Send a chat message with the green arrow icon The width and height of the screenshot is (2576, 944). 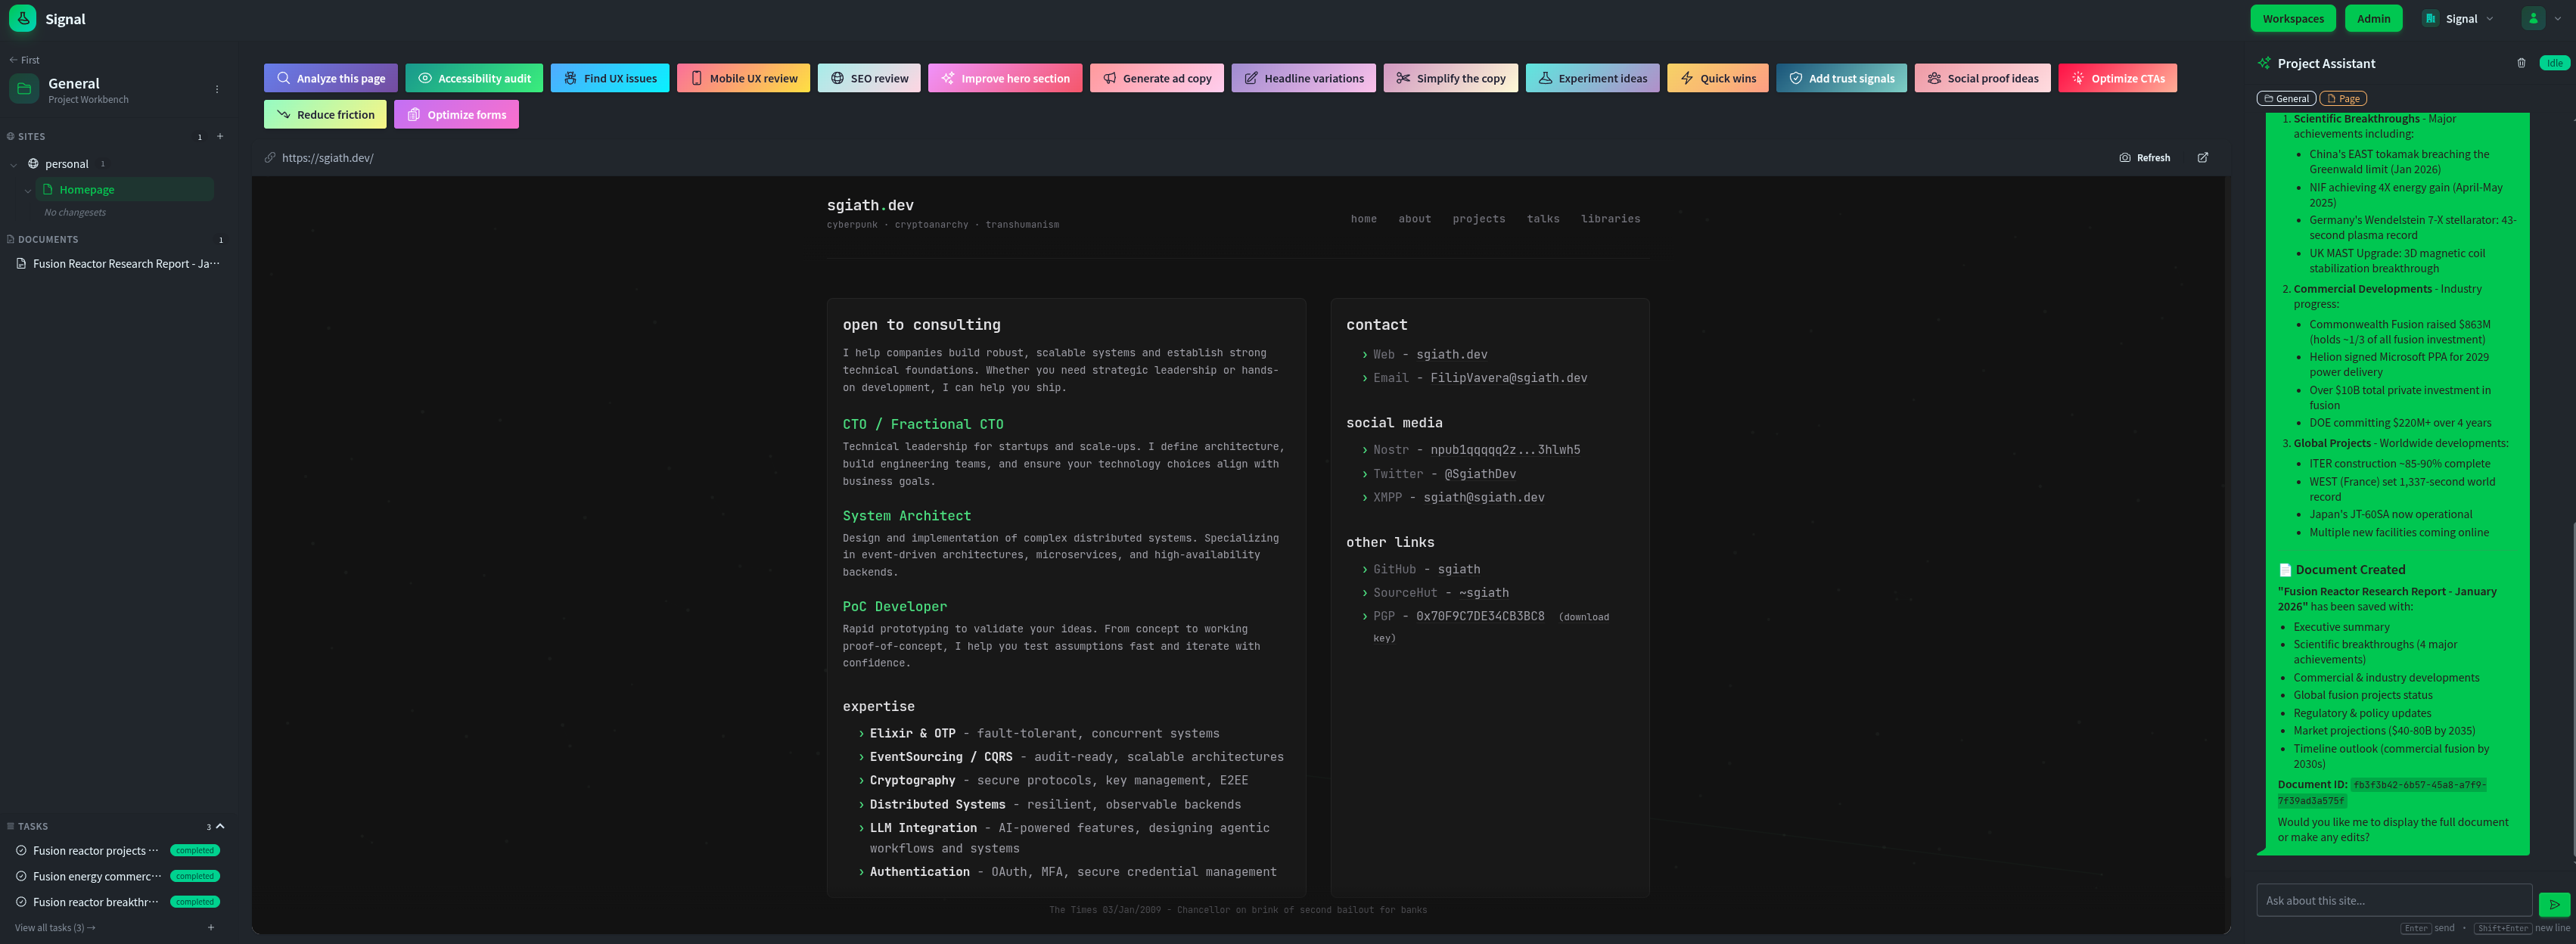(x=2553, y=903)
